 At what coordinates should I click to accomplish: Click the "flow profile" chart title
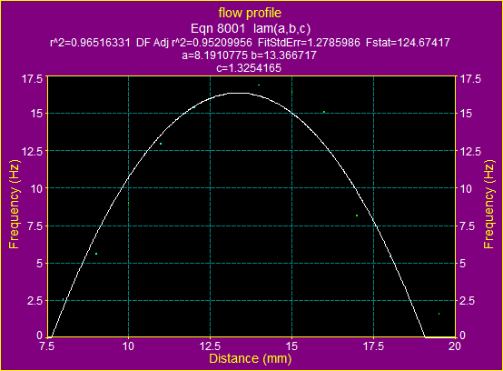point(250,13)
